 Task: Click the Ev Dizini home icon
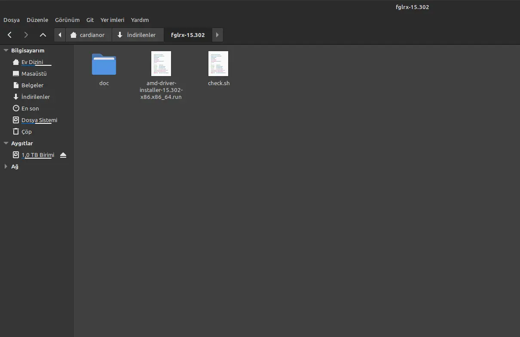[x=16, y=62]
